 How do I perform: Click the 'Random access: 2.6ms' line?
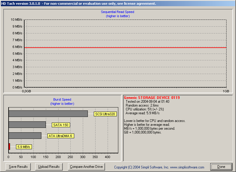tap(142, 105)
